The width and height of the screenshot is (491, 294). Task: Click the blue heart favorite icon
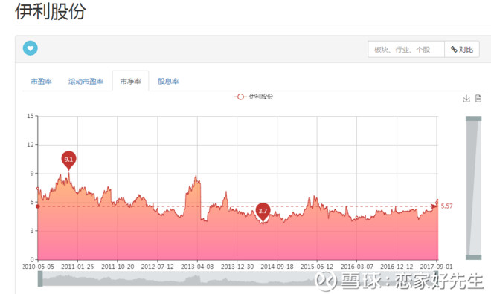[x=31, y=48]
